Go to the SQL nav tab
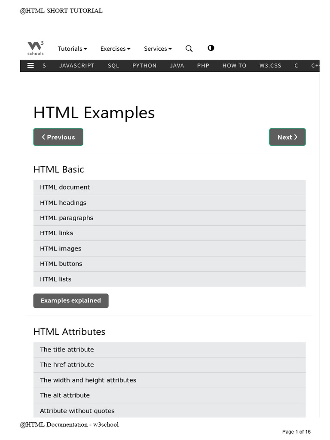The image size is (330, 440). click(113, 66)
